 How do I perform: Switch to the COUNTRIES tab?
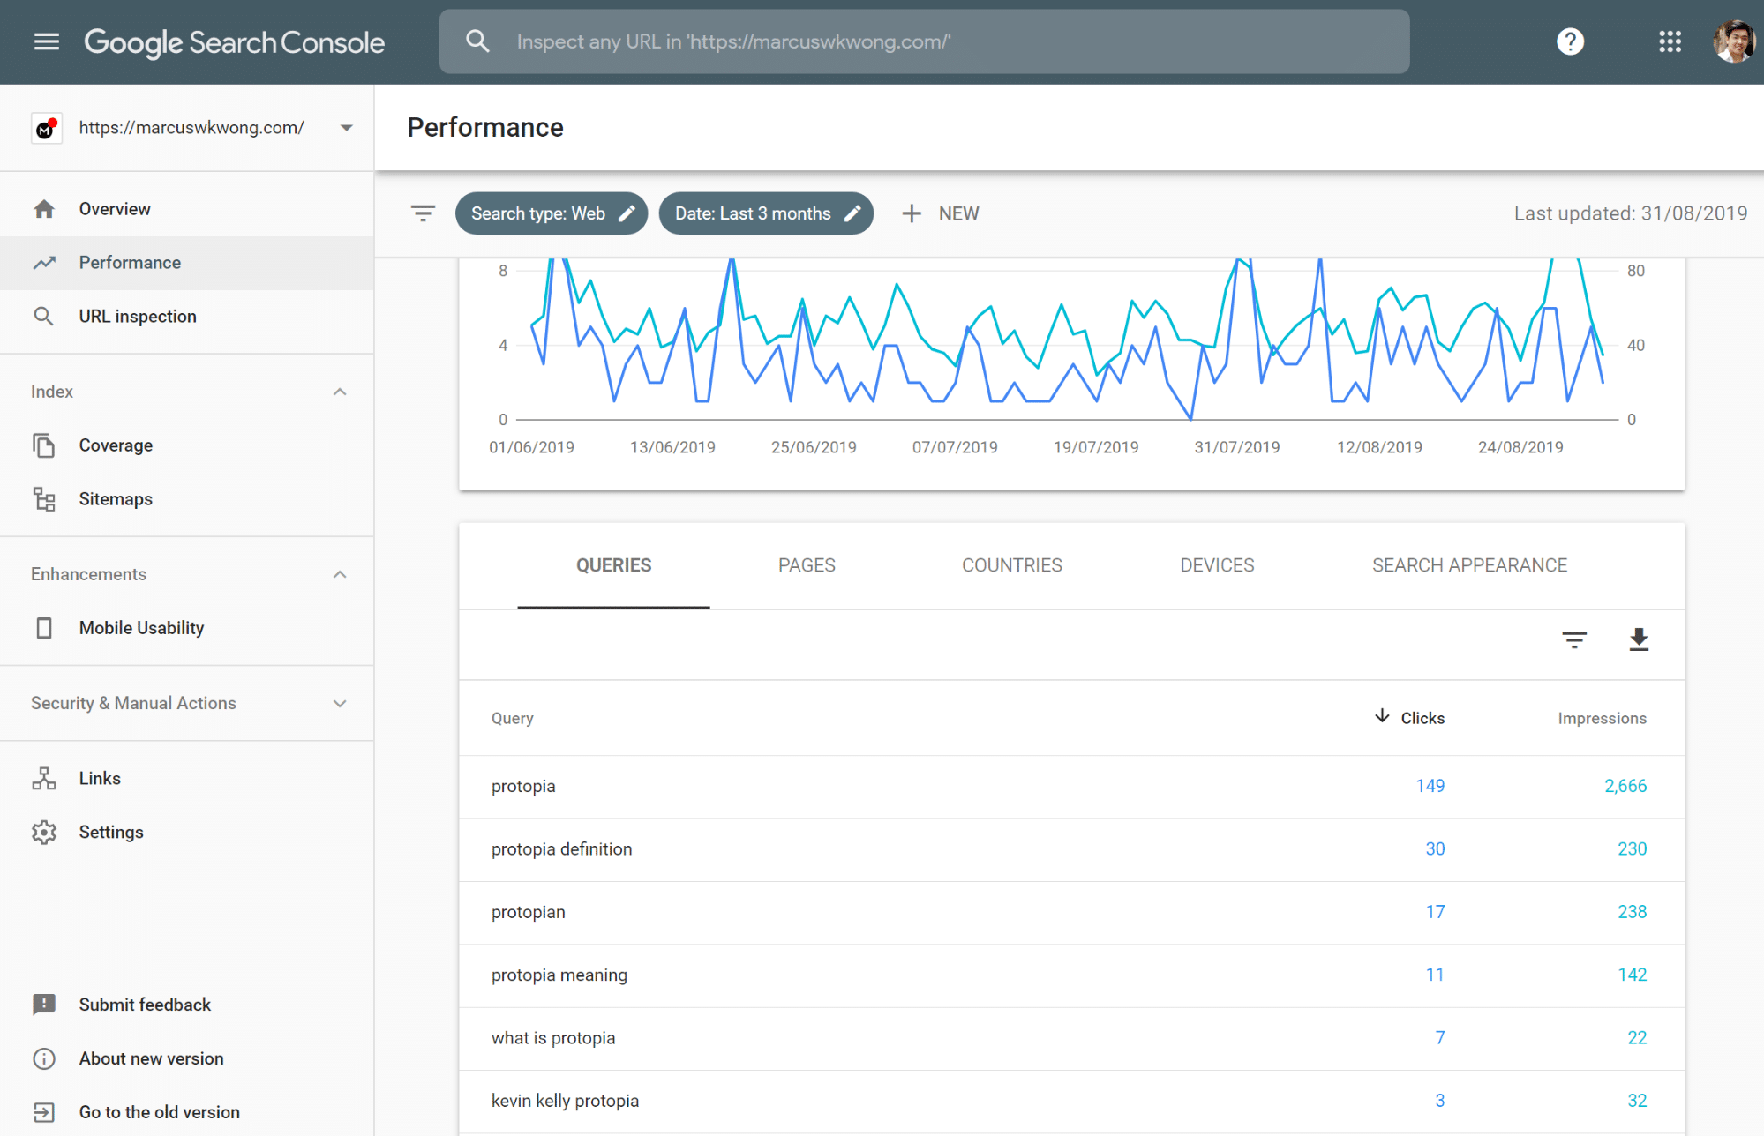coord(1011,565)
